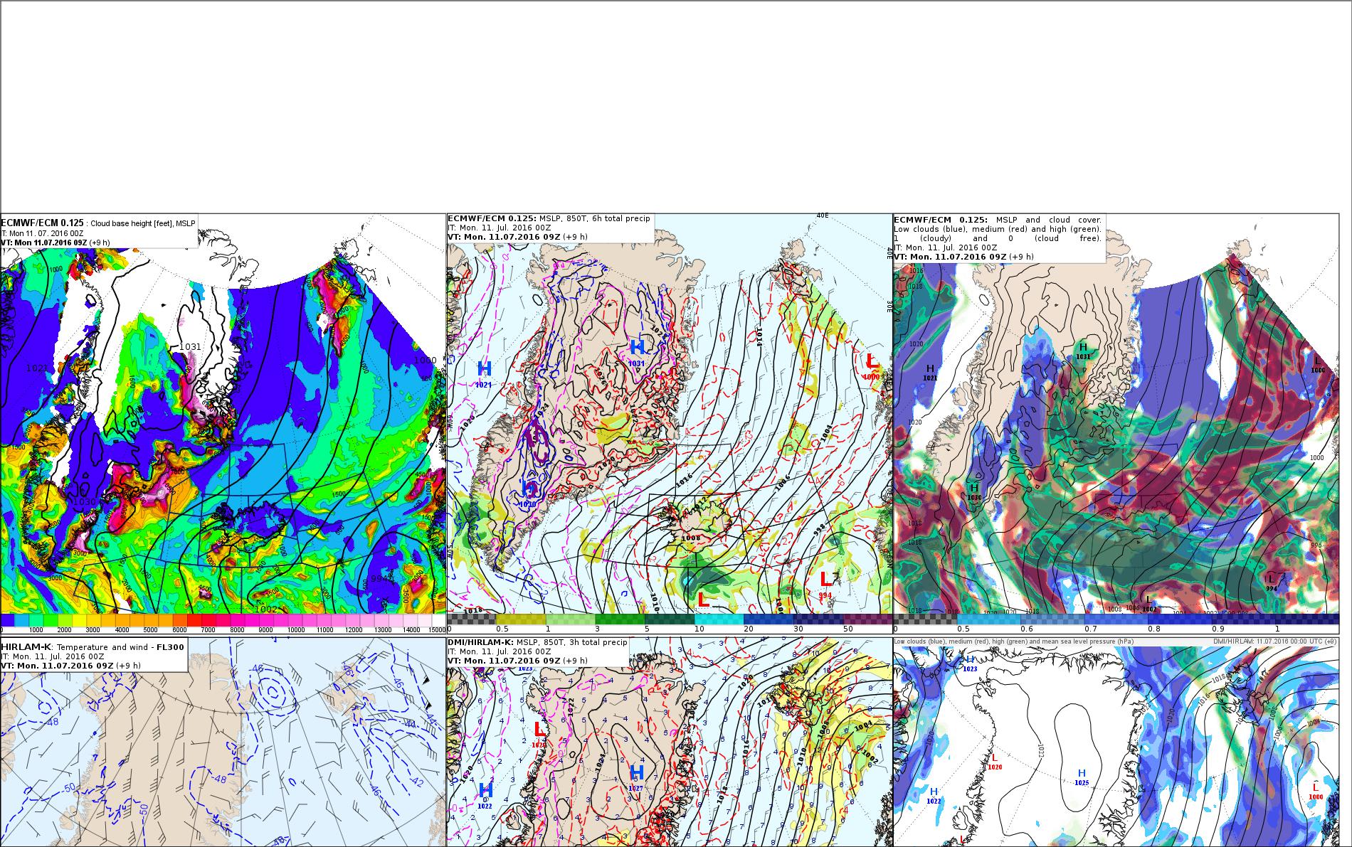The image size is (1352, 847).
Task: Click the H 1031 marker in the ECMWF cloud cover map
Action: [x=1083, y=351]
